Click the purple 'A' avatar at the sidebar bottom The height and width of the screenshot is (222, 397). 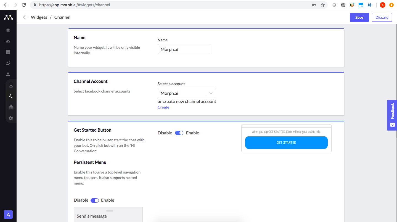pos(8,215)
